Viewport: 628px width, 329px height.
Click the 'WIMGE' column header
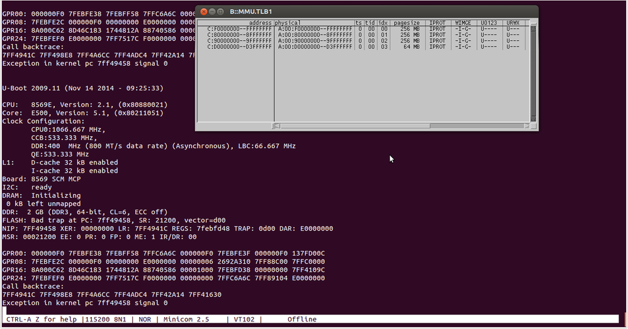click(463, 23)
